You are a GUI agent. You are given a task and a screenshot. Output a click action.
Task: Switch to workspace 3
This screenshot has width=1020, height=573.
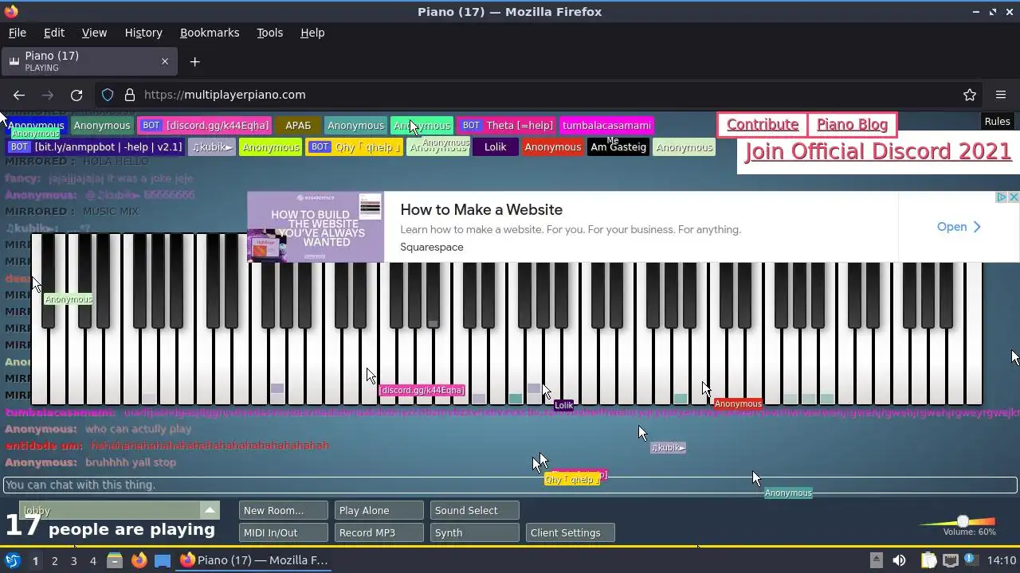point(73,560)
